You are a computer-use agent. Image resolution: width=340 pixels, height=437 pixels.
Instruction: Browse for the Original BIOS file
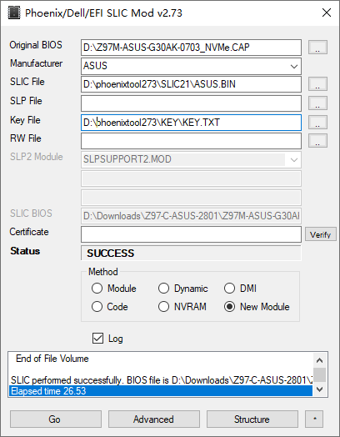(317, 47)
